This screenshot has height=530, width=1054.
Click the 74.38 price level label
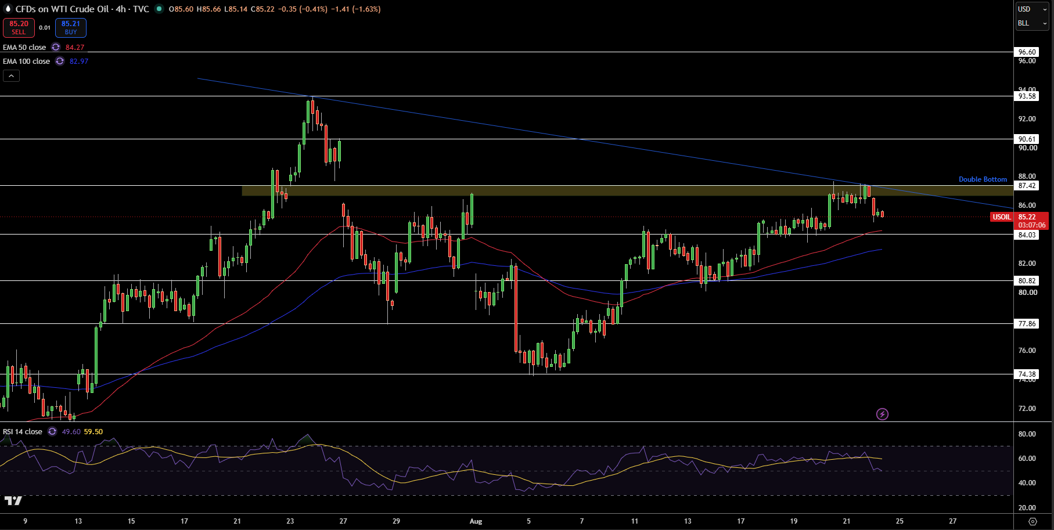1027,374
